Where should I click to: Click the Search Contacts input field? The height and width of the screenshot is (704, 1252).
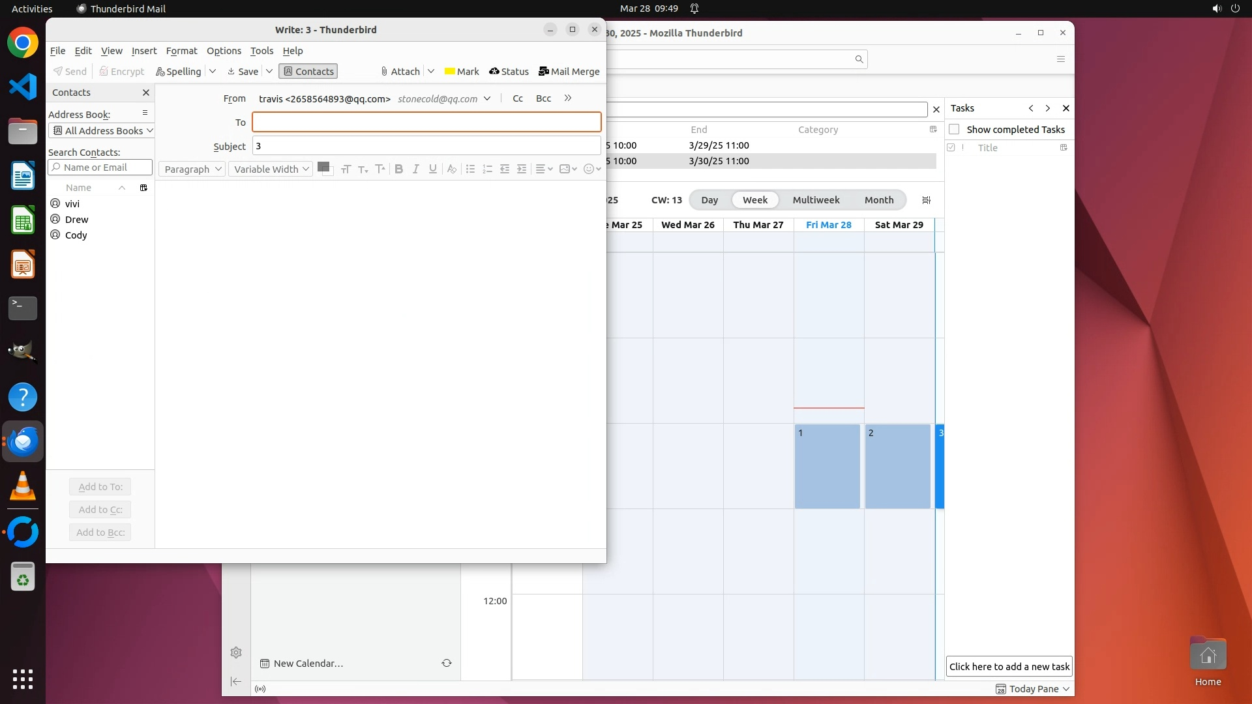pyautogui.click(x=100, y=168)
